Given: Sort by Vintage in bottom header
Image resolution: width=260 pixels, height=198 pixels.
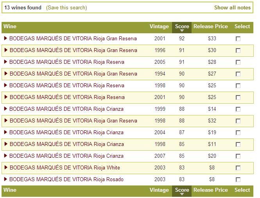Looking at the screenshot, I should point(159,190).
